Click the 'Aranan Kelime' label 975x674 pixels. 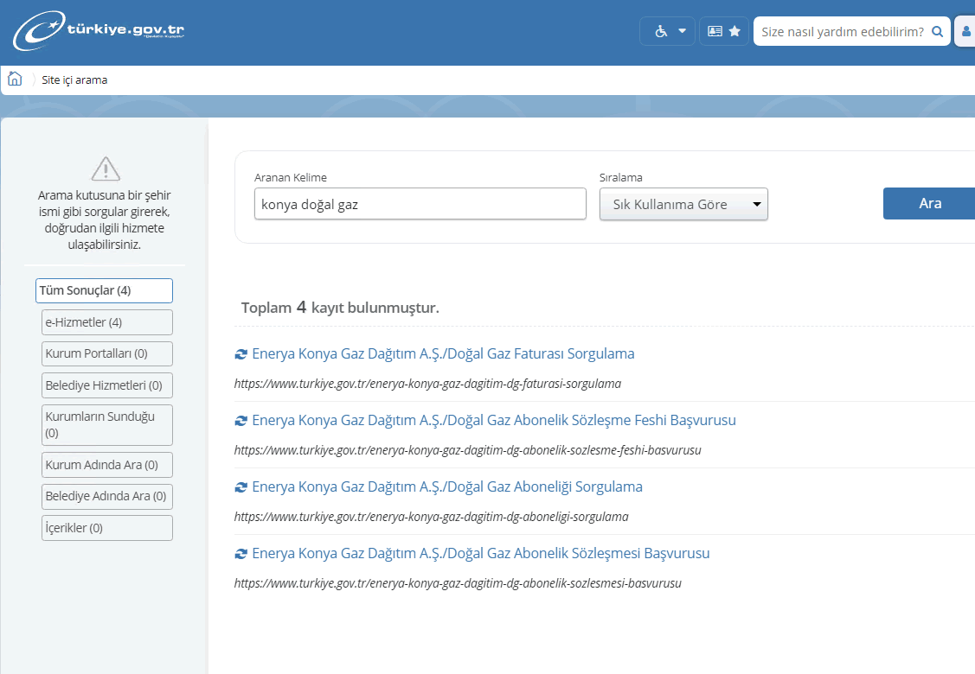coord(291,178)
